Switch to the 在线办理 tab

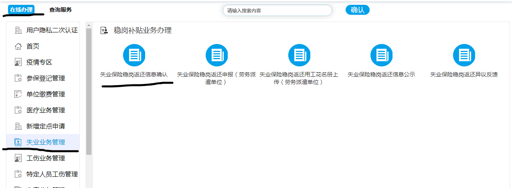click(x=21, y=10)
